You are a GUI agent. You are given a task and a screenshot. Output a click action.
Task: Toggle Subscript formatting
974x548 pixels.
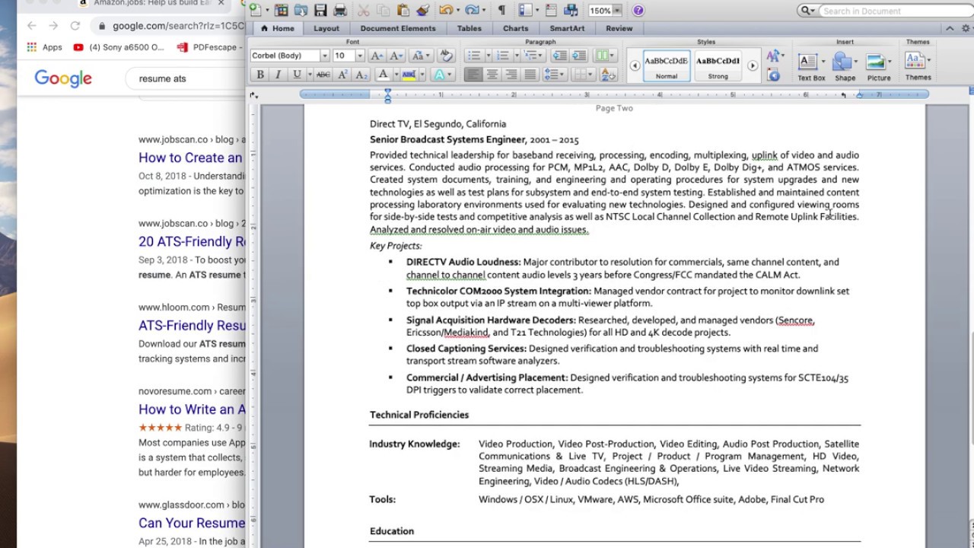point(361,75)
